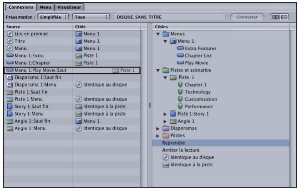Click the slideshow icon for Diaporama 1:Menu
299x189 pixels.
click(10, 84)
